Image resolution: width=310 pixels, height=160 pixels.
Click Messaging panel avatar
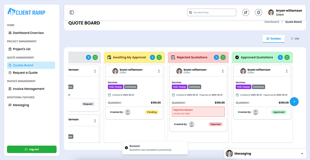[x=229, y=154]
